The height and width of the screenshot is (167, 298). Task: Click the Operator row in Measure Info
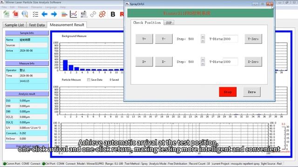pos(27,70)
